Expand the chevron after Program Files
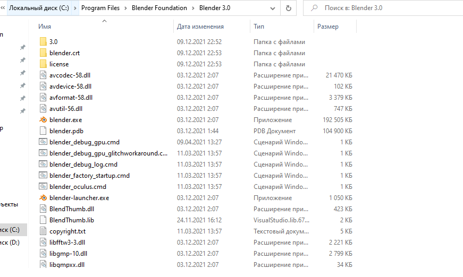463x277 pixels. click(125, 8)
